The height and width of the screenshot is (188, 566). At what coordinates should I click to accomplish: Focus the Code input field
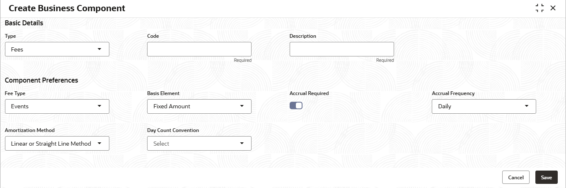coord(199,49)
